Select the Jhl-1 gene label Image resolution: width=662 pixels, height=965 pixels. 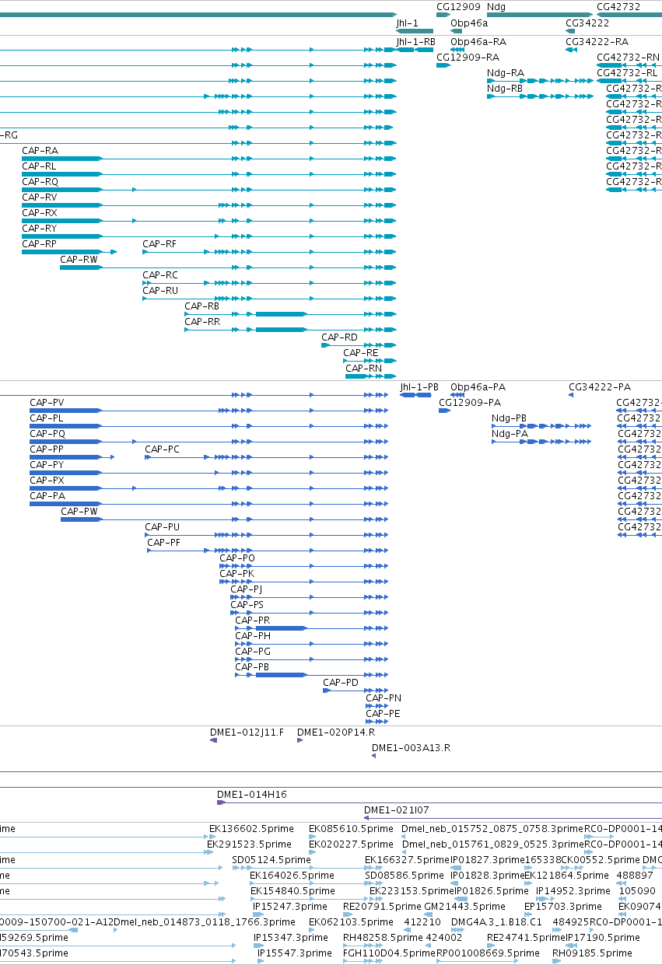pyautogui.click(x=408, y=23)
